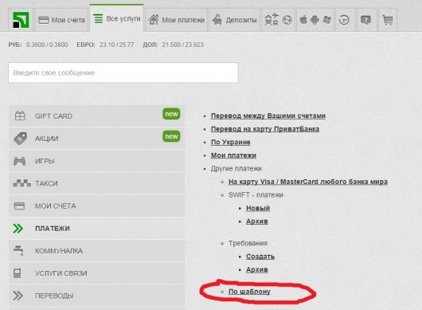
Task: Select ПЕРЕВОДЫ in the sidebar
Action: tap(96, 296)
